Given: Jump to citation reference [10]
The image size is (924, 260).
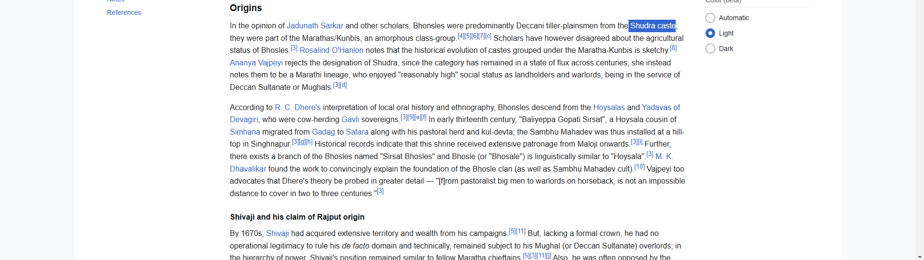Looking at the screenshot, I should click(639, 167).
